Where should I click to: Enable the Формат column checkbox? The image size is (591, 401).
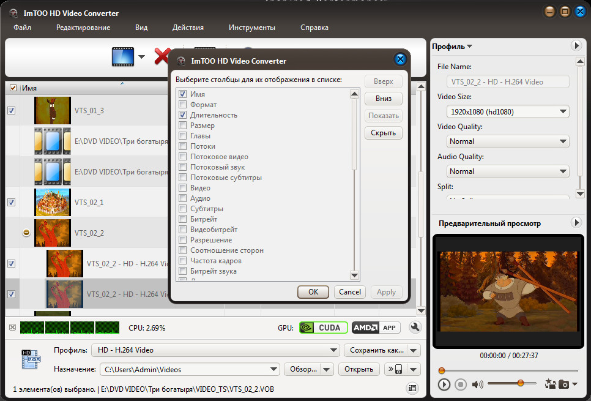(x=182, y=105)
